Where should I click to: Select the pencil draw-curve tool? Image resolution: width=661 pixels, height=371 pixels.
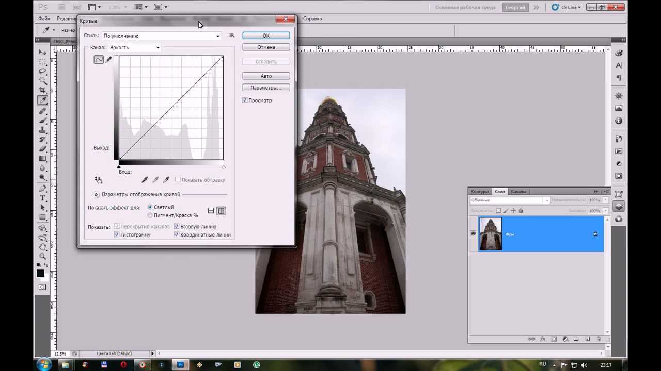(x=108, y=60)
